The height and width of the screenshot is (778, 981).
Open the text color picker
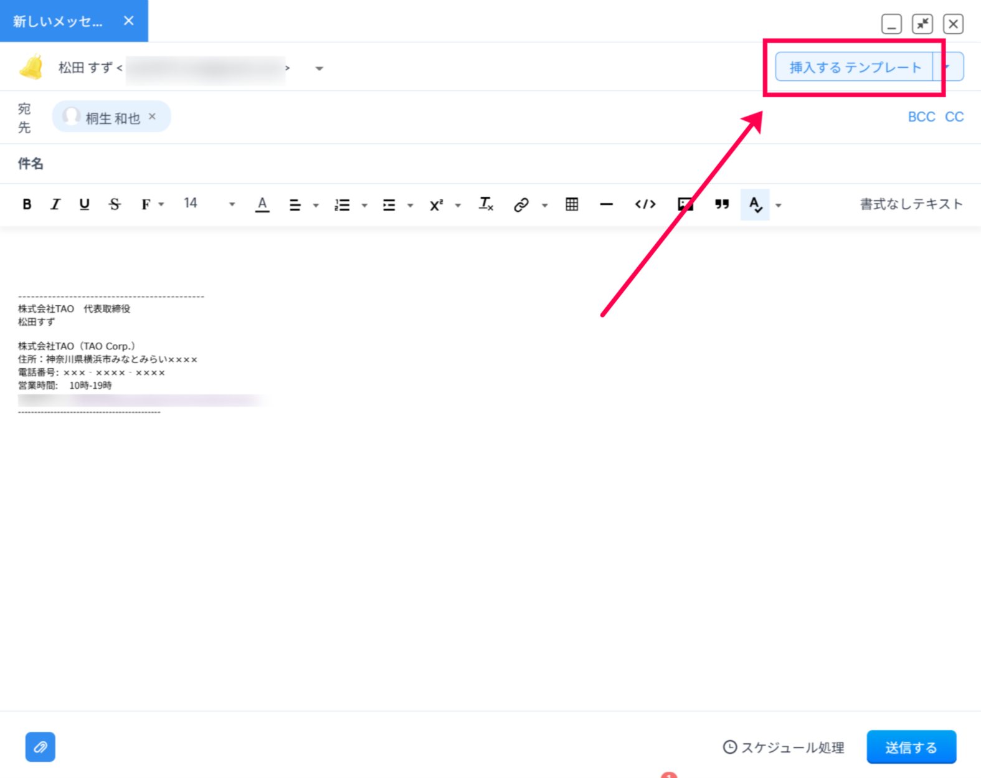coord(262,204)
